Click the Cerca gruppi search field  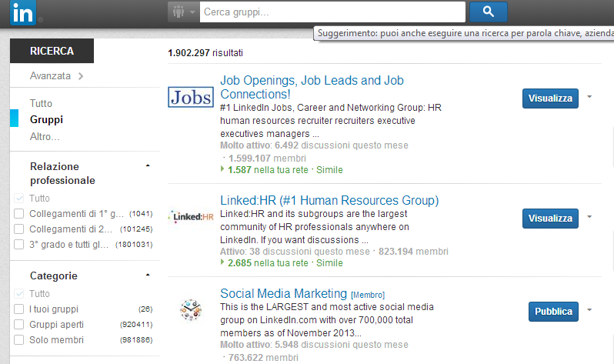click(x=332, y=12)
